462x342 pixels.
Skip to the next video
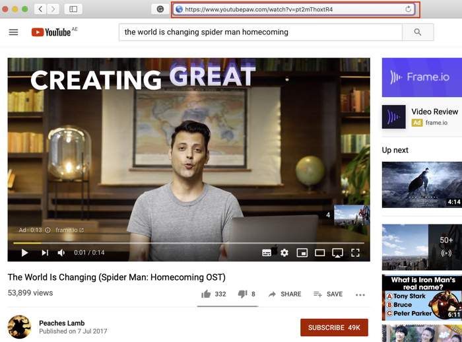pos(45,253)
